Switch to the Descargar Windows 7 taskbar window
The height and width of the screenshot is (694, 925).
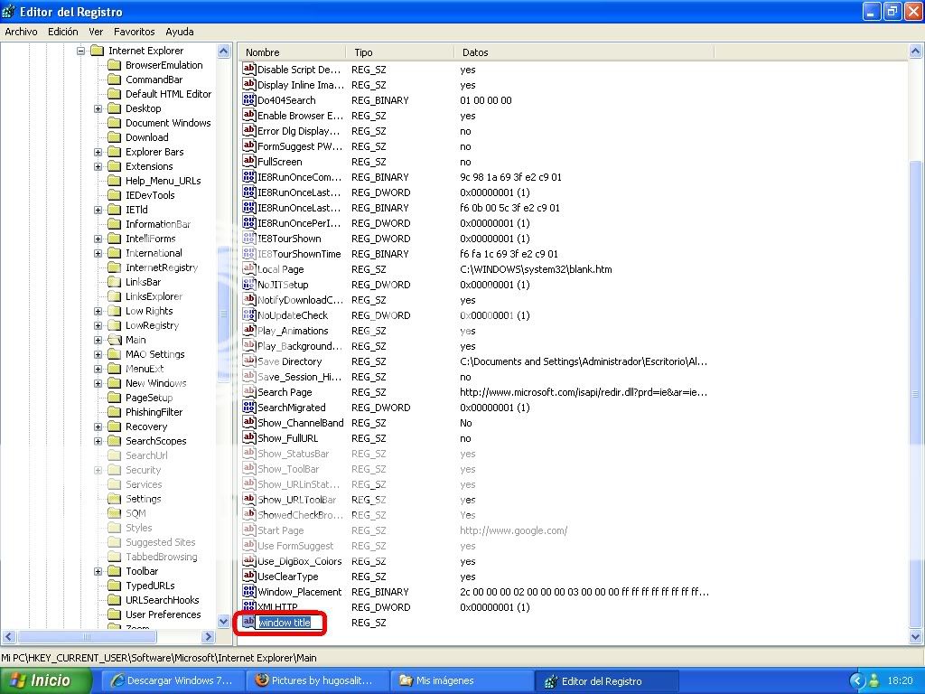tap(173, 681)
